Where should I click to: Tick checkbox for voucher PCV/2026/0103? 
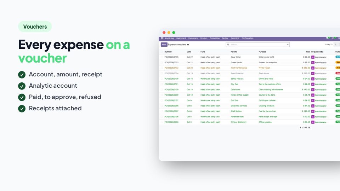pyautogui.click(x=161, y=63)
